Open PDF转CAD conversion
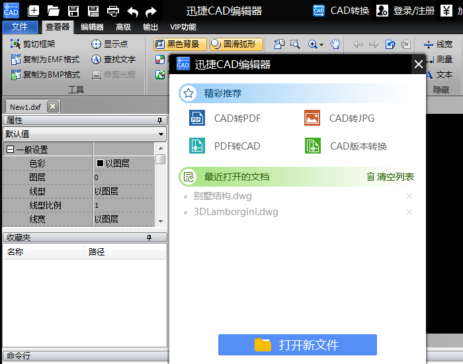The width and height of the screenshot is (463, 364). point(225,146)
